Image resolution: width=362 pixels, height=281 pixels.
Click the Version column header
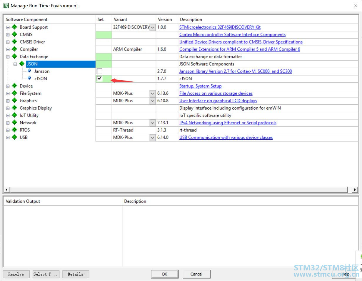pos(167,19)
